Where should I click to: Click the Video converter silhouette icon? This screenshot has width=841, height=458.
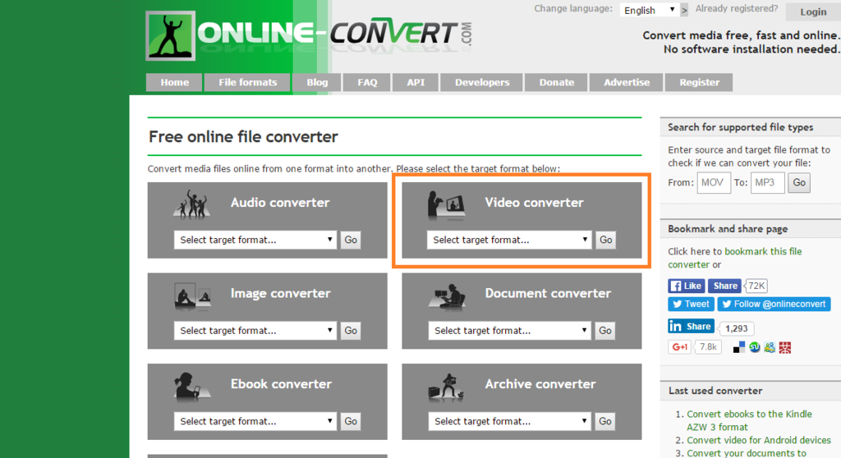(446, 205)
